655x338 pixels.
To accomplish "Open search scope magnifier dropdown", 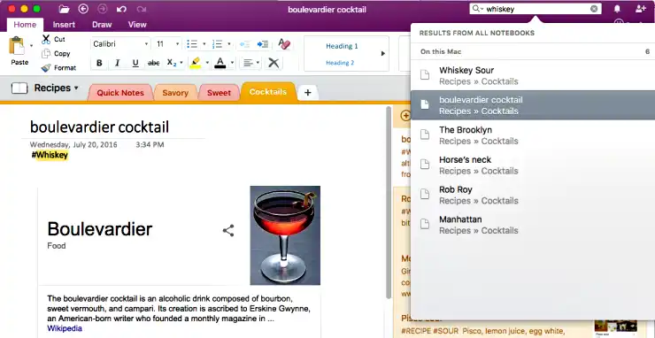I will pyautogui.click(x=477, y=9).
